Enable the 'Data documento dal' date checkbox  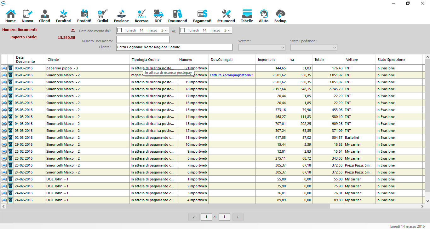point(120,30)
